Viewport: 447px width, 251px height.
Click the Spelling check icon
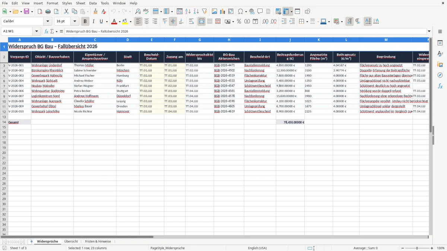tap(146, 12)
